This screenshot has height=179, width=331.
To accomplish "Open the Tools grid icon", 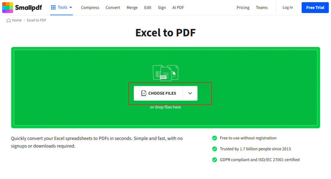I will tap(53, 7).
